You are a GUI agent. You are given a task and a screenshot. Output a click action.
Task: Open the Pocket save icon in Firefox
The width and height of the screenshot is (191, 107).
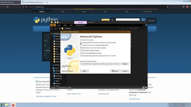pos(184,7)
